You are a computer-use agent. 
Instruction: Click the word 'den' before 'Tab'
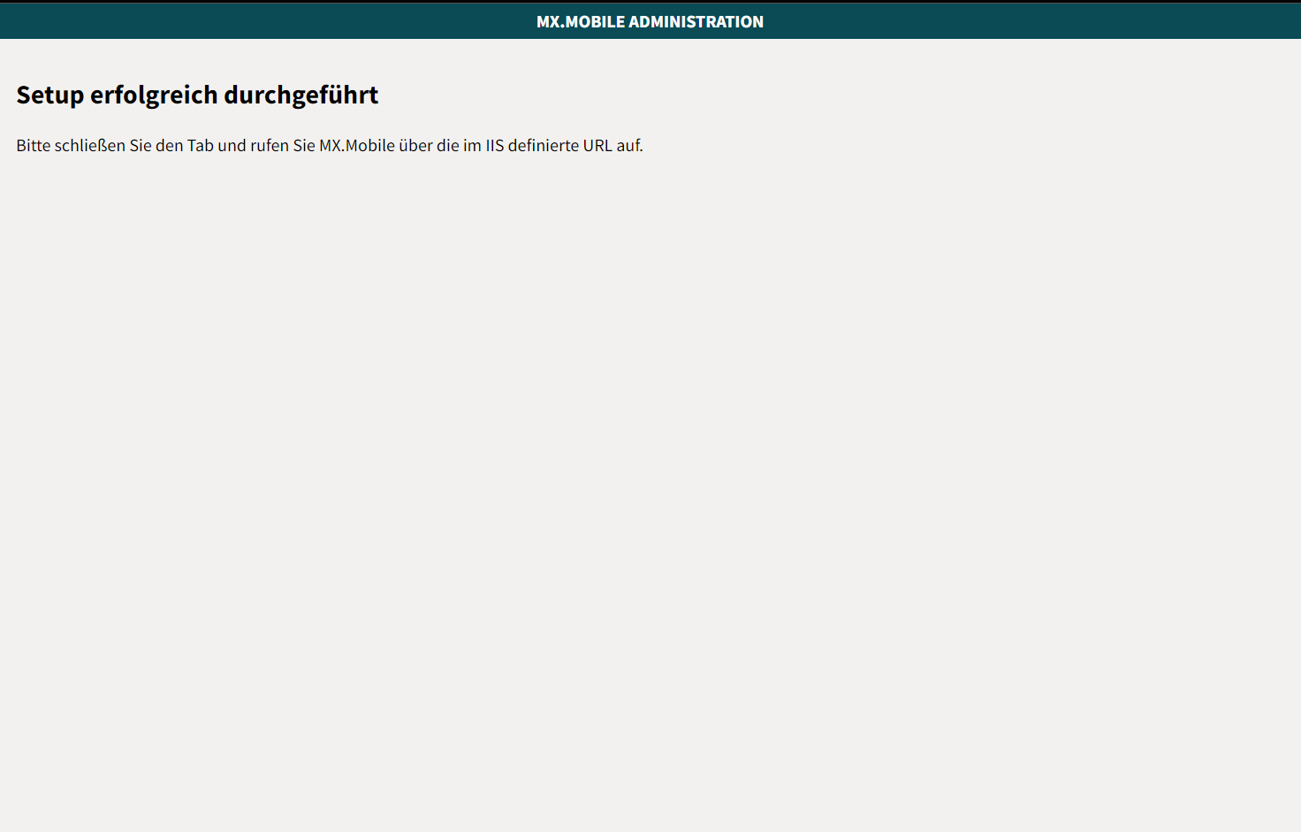(x=169, y=146)
